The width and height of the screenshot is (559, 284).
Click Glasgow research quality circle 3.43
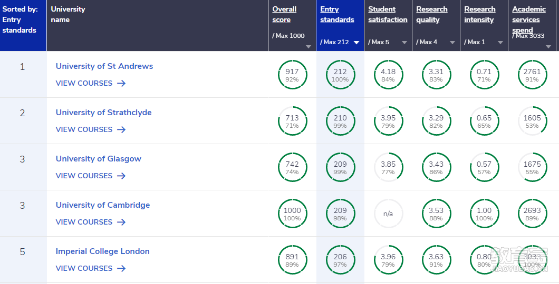coord(436,167)
